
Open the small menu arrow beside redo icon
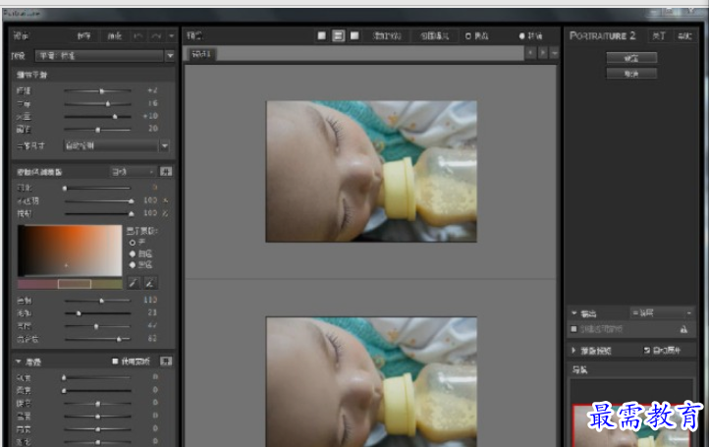tap(172, 35)
